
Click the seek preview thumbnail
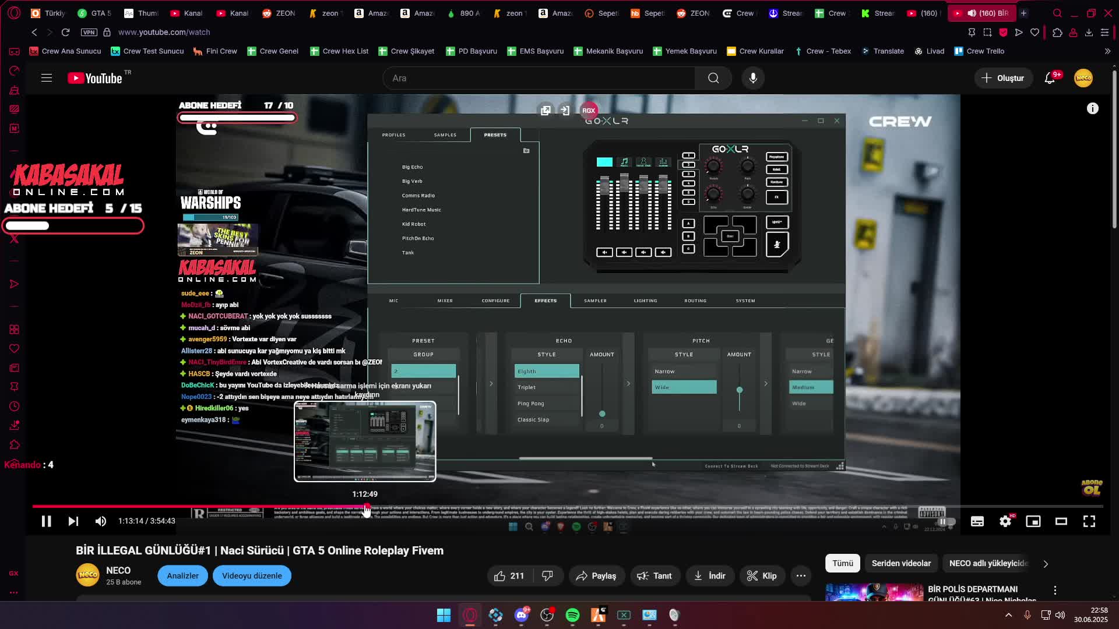pyautogui.click(x=365, y=441)
